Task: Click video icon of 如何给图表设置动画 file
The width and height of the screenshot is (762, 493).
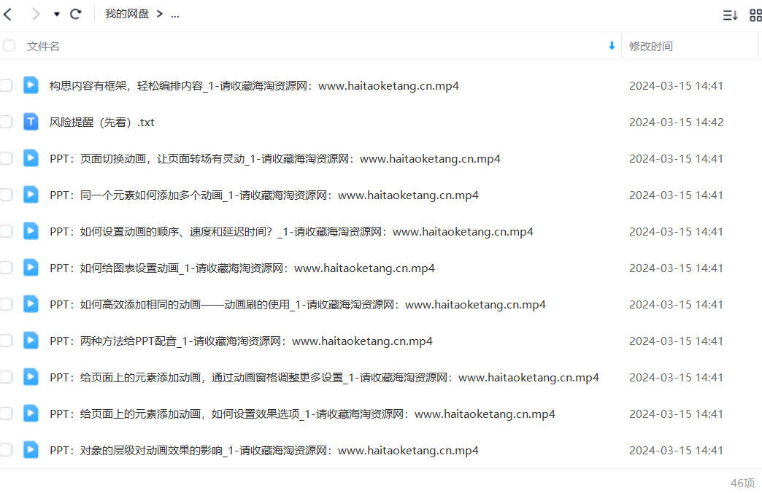Action: click(x=31, y=267)
